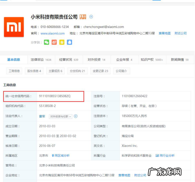Share to WeChat via green icon
This screenshot has height=182, width=195.
click(x=46, y=42)
